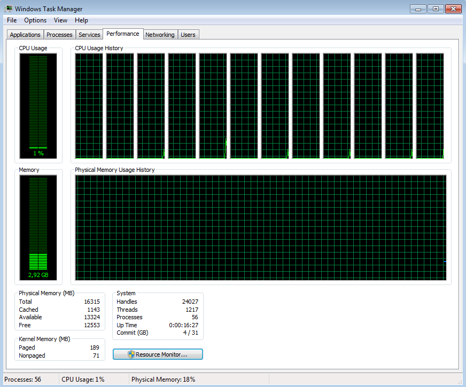
Task: Minimize the Task Manager window
Action: [x=418, y=9]
